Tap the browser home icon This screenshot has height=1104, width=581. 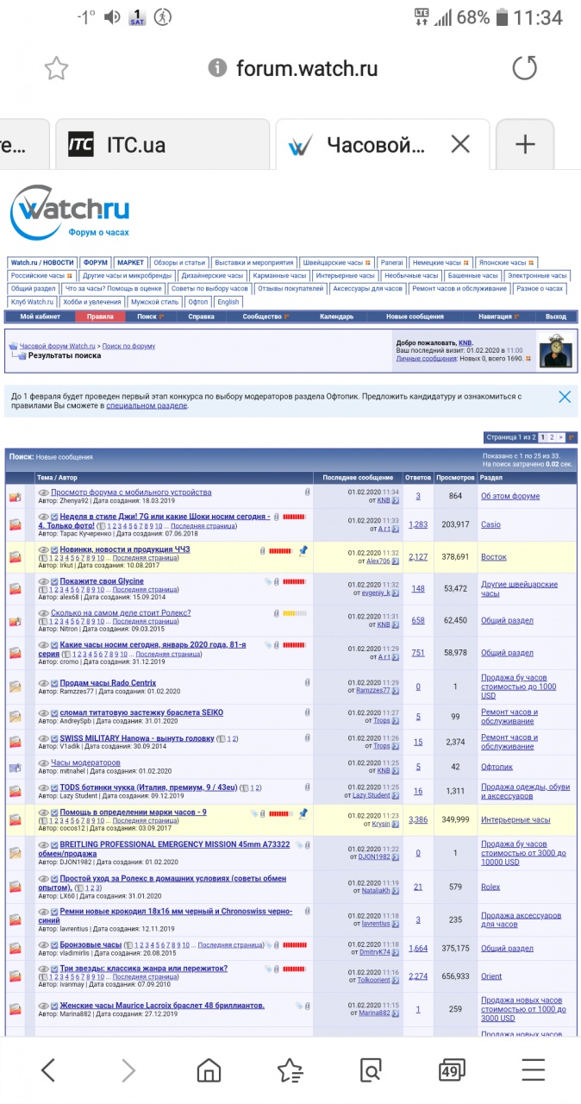tap(209, 1070)
